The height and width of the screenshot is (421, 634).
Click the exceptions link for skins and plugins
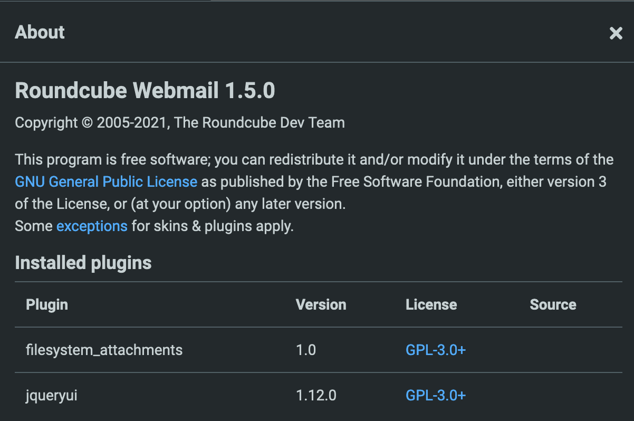click(92, 226)
